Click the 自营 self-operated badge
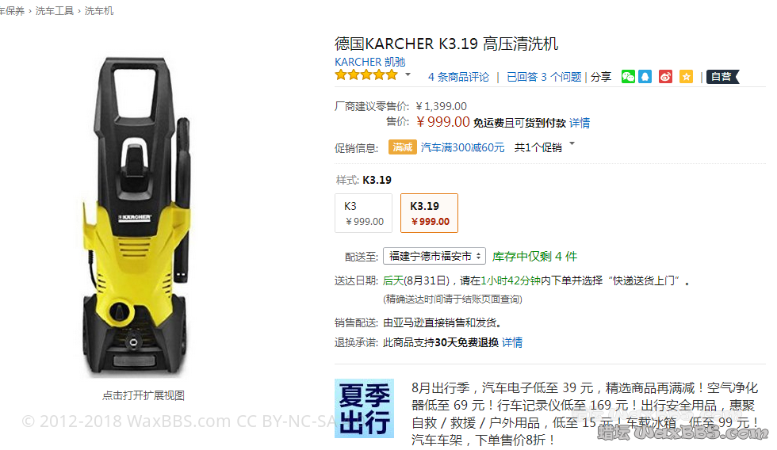The height and width of the screenshot is (450, 777). (722, 77)
